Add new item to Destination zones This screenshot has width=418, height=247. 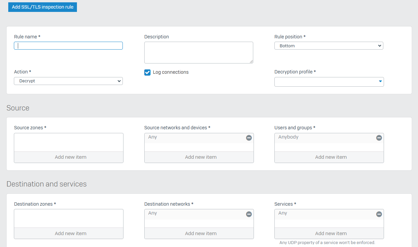click(x=69, y=233)
